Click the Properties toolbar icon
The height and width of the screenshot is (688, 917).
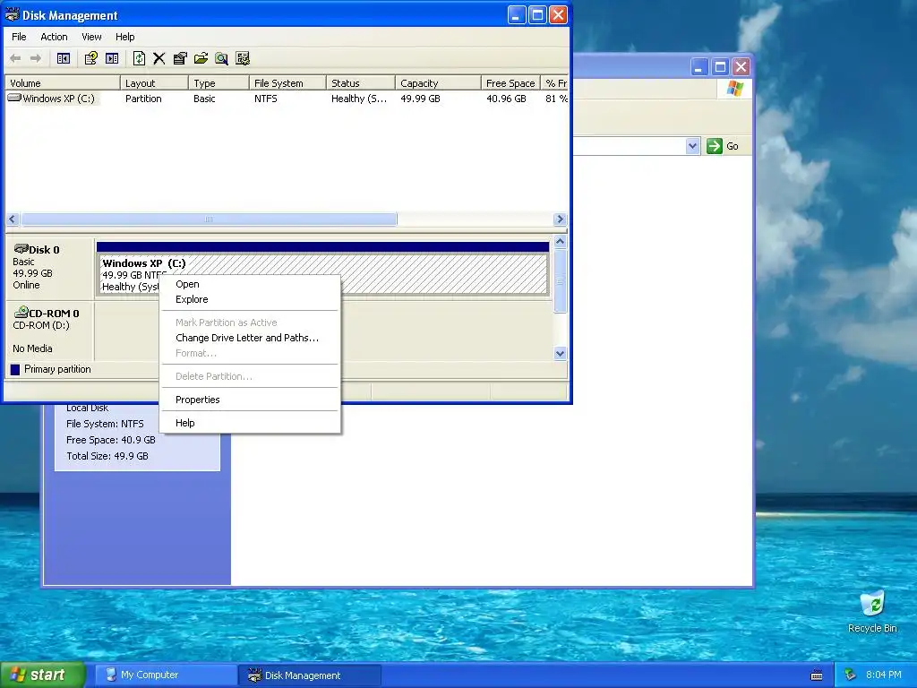[x=180, y=58]
